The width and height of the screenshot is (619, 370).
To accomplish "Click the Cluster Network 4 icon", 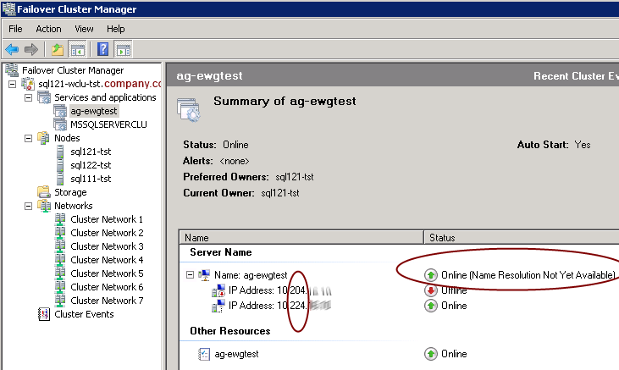I will tap(60, 260).
